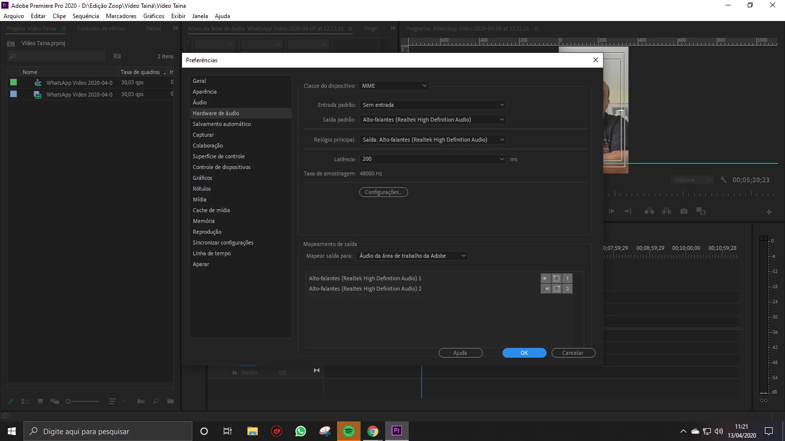Click the Cancelar button

click(574, 353)
